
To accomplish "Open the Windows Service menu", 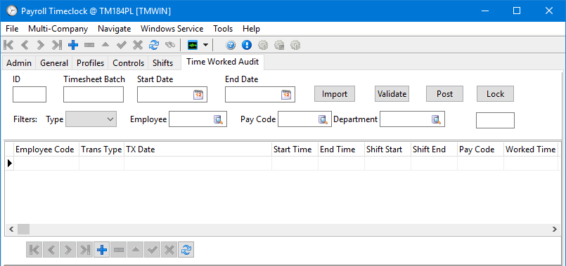I will tap(172, 29).
